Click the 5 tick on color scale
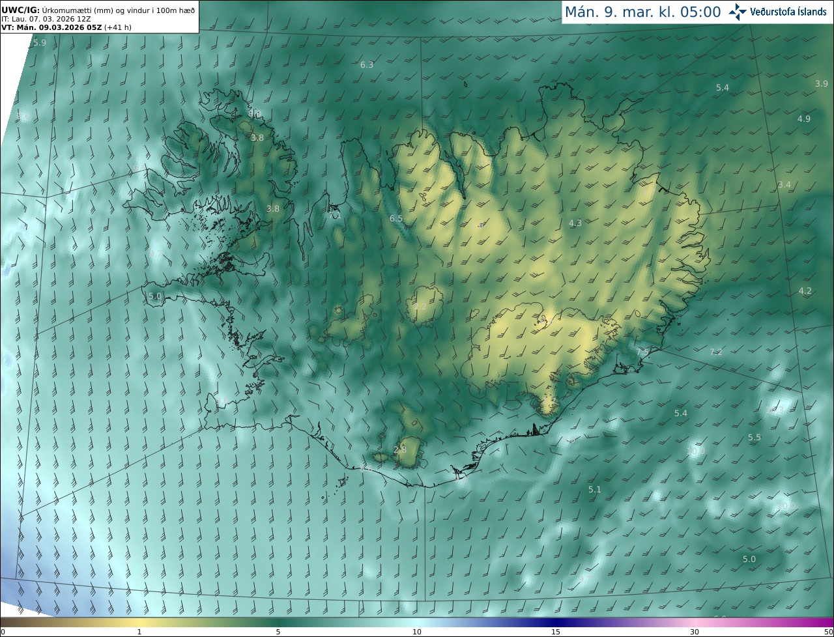 click(278, 632)
